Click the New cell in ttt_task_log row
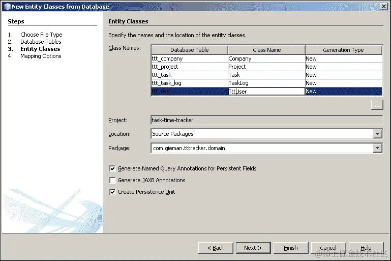This screenshot has width=391, height=261. pos(344,83)
